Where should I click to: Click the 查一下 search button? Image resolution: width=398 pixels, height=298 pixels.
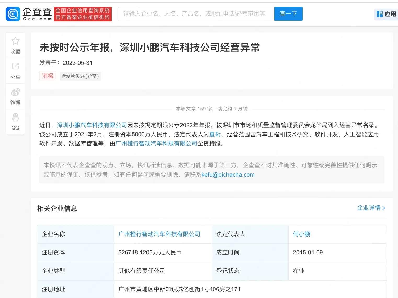point(288,14)
